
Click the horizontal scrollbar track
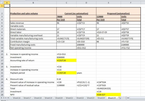coord(137,98)
